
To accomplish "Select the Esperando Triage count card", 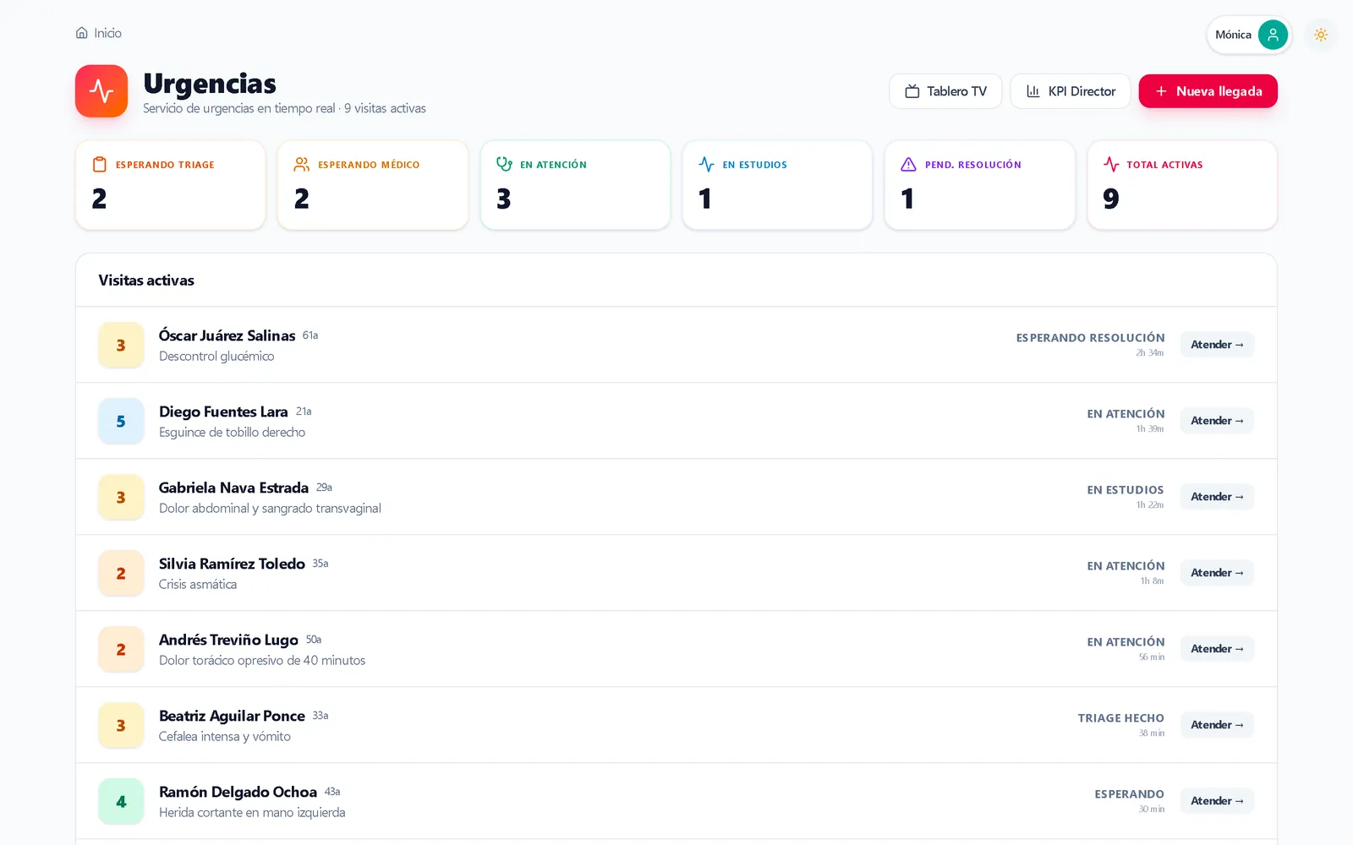I will click(170, 185).
